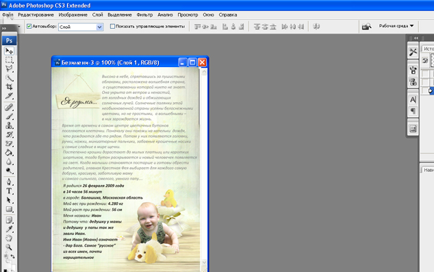Screen dimensions: 434x272
Task: Select the Hand tool
Action: tap(9, 238)
